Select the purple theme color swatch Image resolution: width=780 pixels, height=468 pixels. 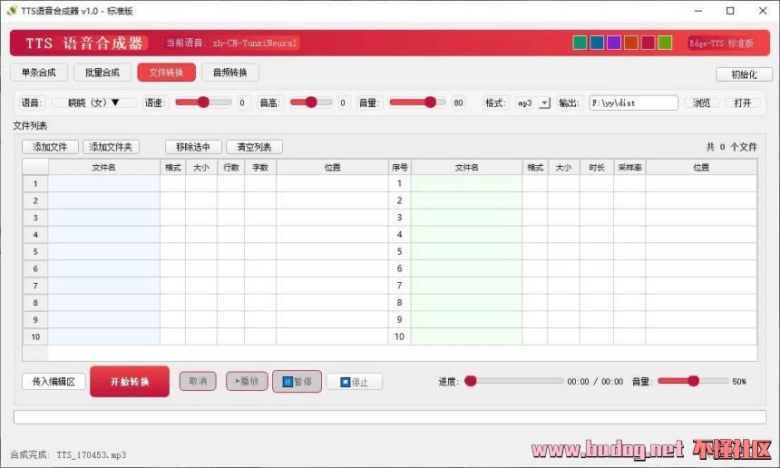614,43
